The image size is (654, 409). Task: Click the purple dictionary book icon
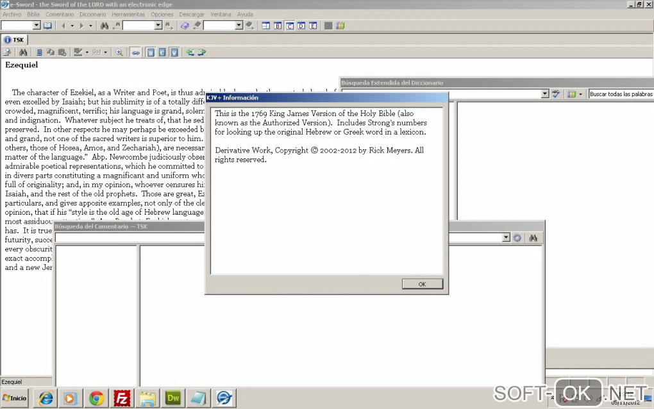pos(185,26)
